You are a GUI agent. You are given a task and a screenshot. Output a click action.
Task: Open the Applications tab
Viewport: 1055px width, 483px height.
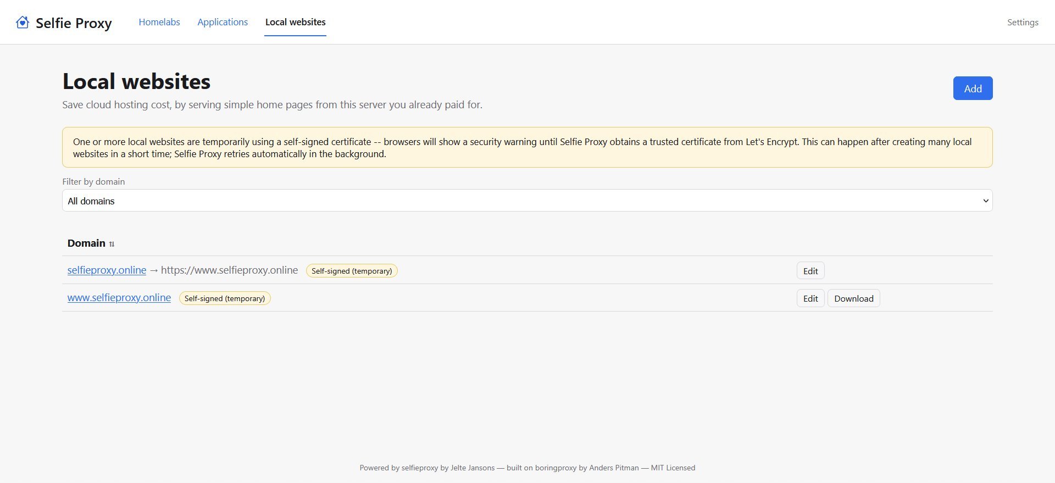223,22
